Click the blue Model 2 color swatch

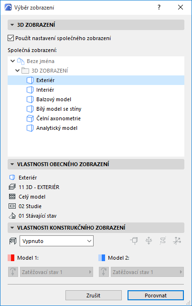102,258
